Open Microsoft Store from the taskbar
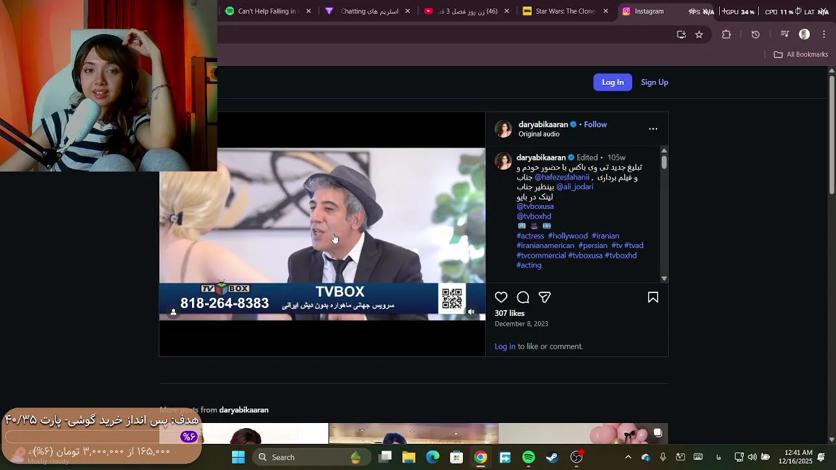836x470 pixels. [x=457, y=457]
